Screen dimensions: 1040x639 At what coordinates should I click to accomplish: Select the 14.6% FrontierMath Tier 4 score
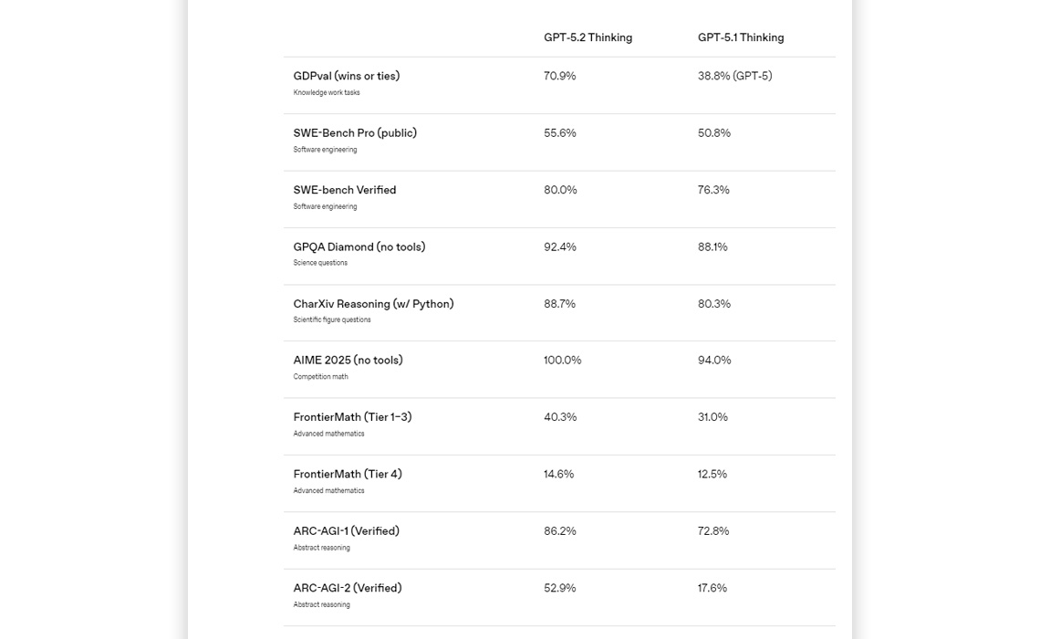558,475
